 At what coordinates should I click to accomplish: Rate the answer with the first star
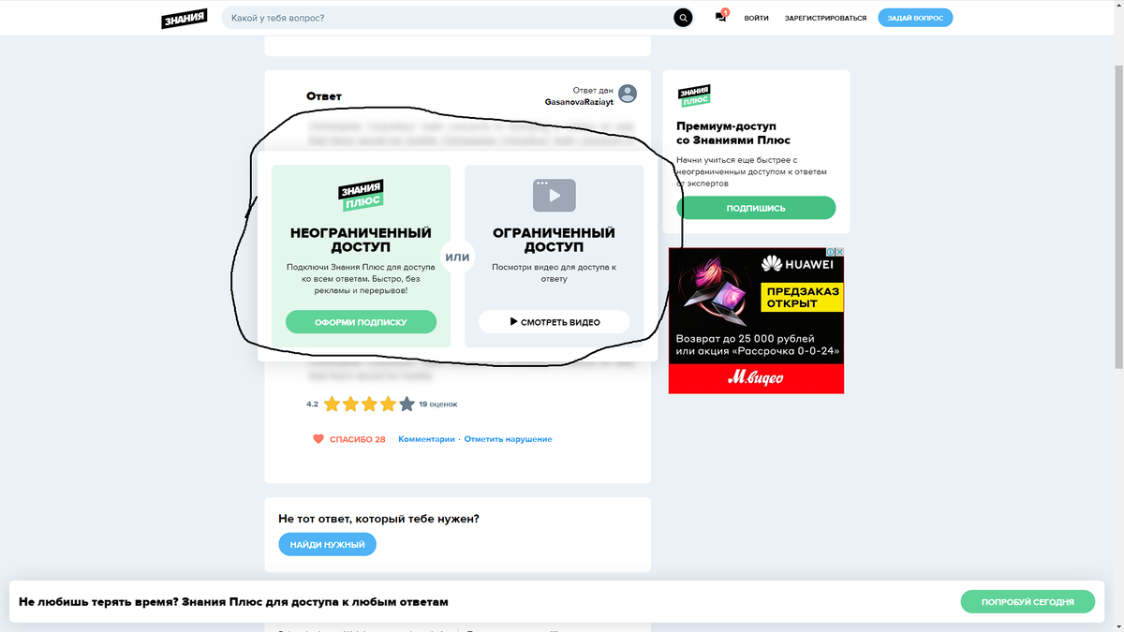[332, 404]
